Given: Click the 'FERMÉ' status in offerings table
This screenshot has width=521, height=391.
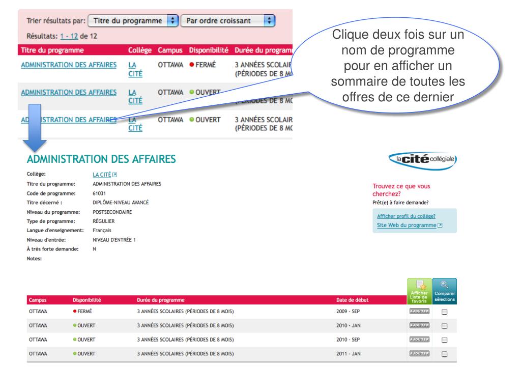Looking at the screenshot, I should pyautogui.click(x=83, y=312).
